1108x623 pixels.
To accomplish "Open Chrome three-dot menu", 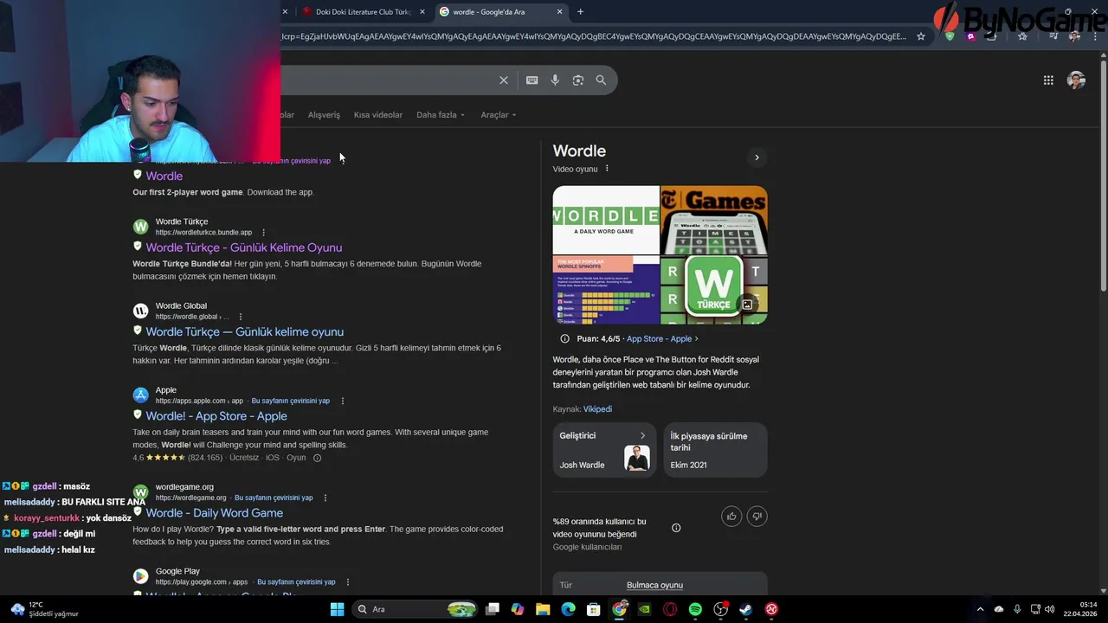I will click(1094, 36).
